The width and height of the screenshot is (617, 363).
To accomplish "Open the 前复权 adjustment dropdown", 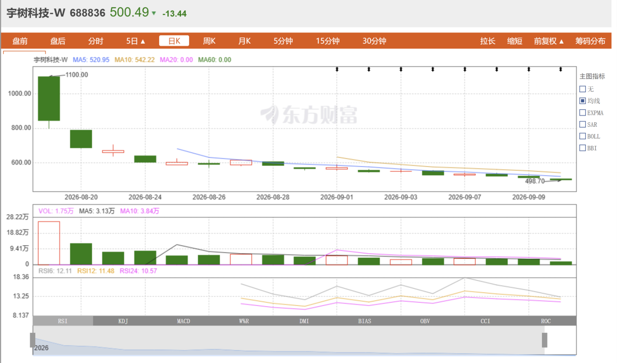I will pos(549,41).
